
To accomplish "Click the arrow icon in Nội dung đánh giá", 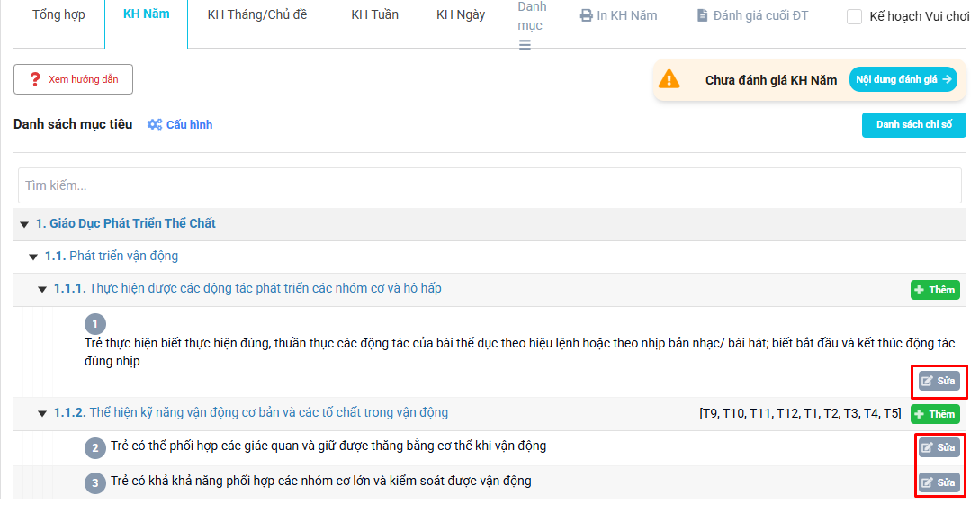I will click(x=948, y=79).
